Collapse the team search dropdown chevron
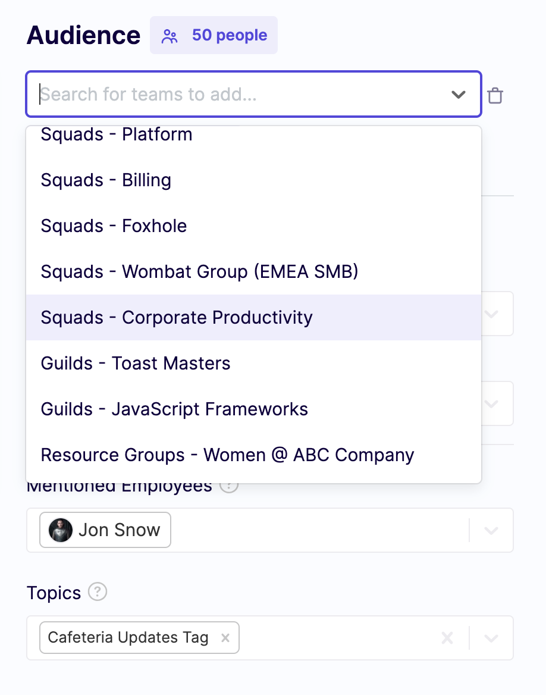 [x=458, y=95]
